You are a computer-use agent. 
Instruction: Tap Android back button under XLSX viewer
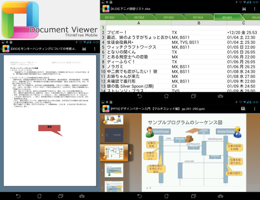coord(140,96)
